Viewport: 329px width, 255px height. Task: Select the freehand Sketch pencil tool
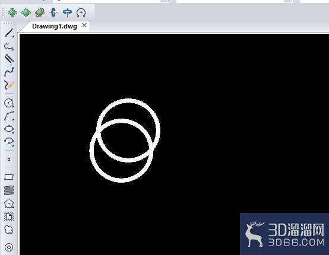pos(9,85)
